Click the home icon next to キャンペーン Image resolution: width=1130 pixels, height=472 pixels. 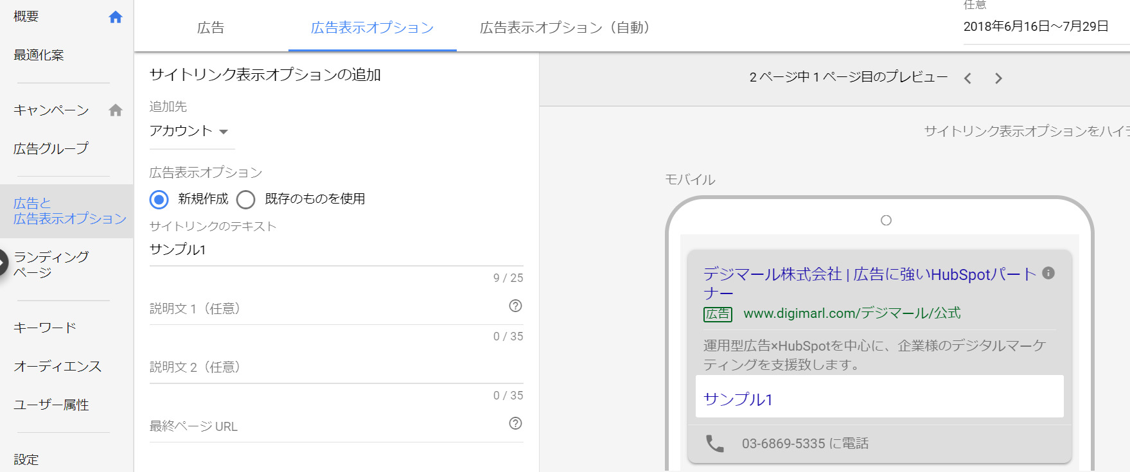coord(116,110)
